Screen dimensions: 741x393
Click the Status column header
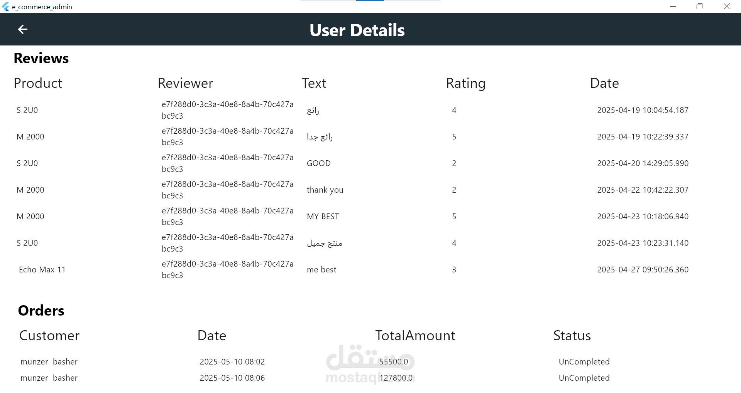click(572, 336)
